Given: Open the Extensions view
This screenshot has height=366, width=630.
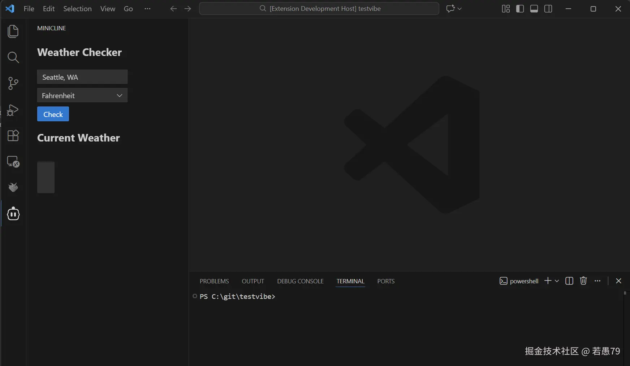Looking at the screenshot, I should (x=13, y=135).
